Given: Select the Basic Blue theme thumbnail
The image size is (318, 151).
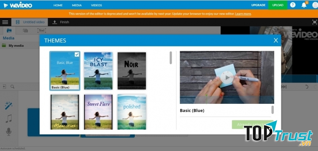Looking at the screenshot, I should [x=65, y=71].
